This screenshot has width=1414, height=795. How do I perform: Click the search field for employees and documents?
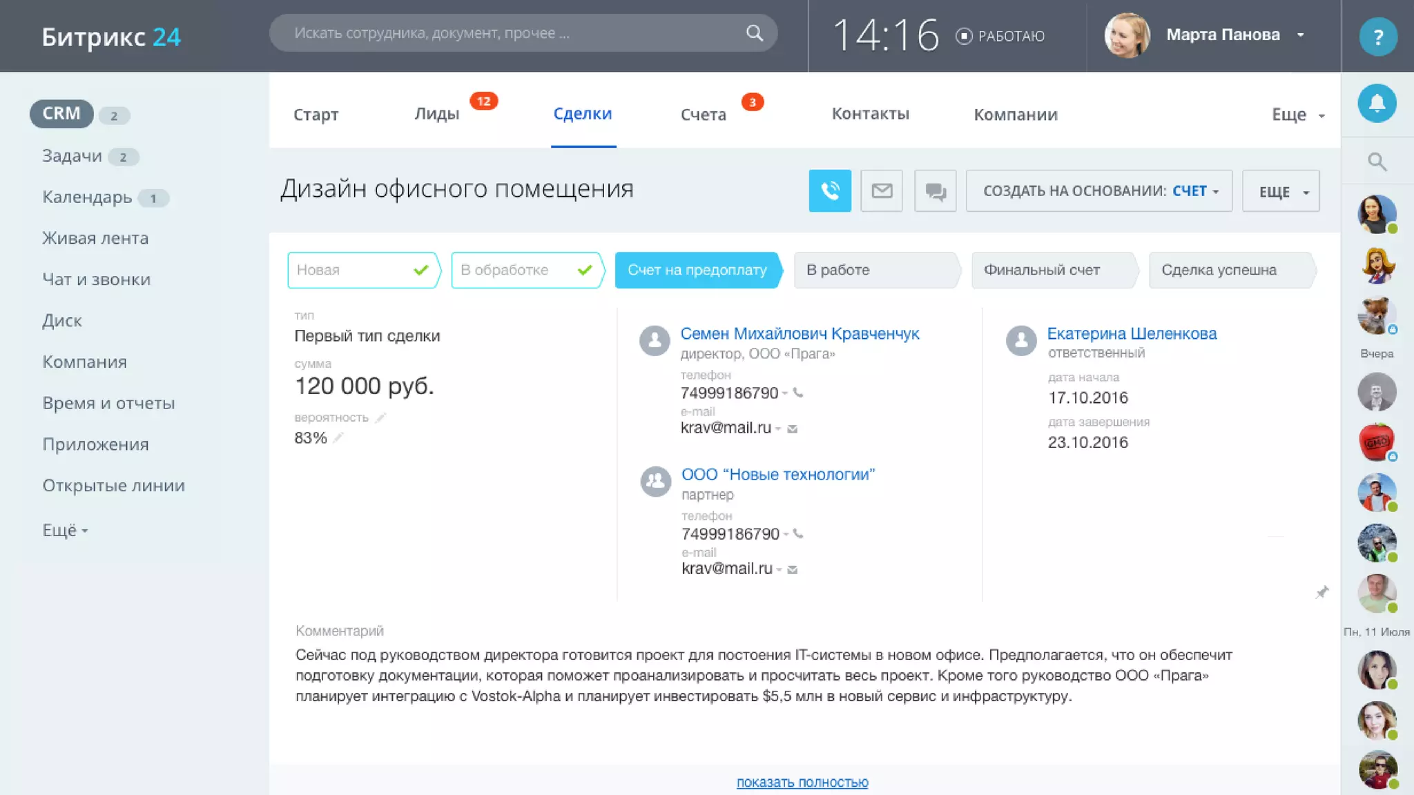[511, 33]
